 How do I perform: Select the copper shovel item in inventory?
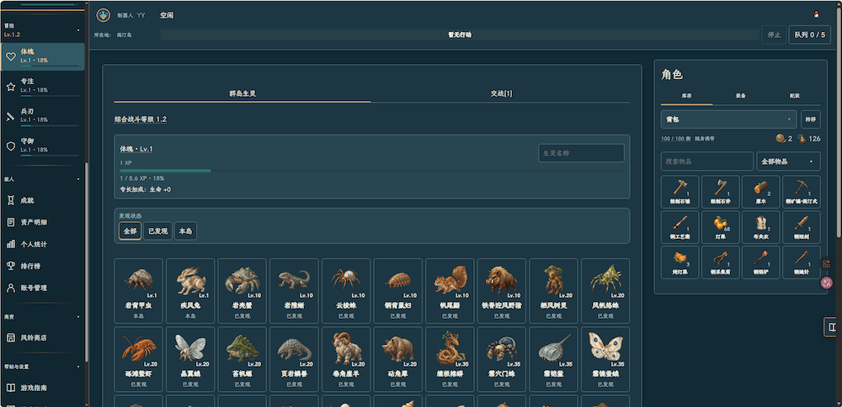coord(760,262)
